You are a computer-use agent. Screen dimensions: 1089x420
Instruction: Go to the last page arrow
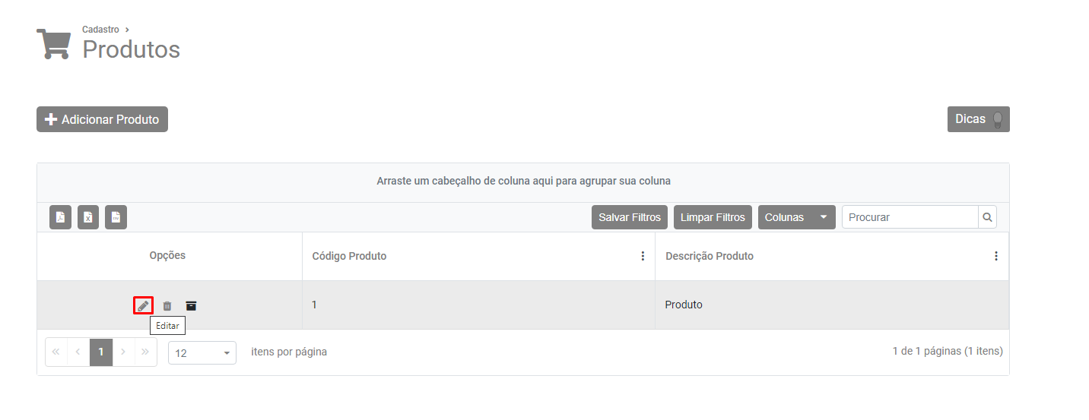[145, 352]
